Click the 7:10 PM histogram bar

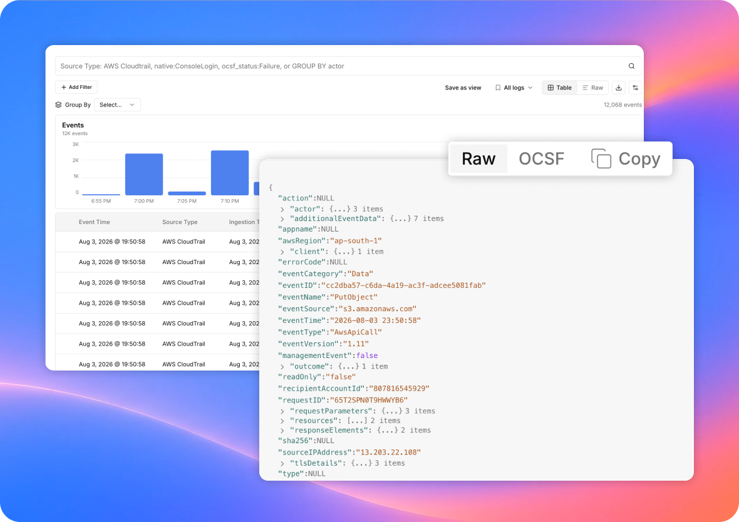point(229,172)
